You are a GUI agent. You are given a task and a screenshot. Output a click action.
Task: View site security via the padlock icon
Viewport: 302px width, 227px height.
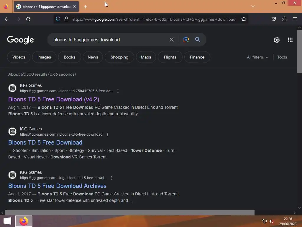[66, 19]
